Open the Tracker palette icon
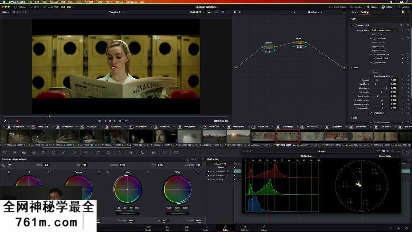412x232 pixels. 120,152
